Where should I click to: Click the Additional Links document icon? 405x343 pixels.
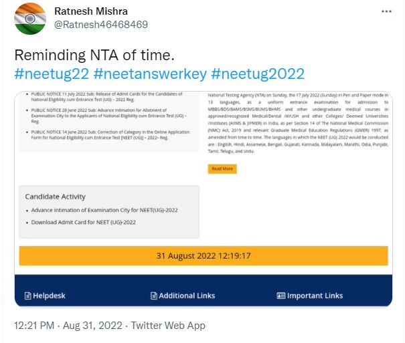pyautogui.click(x=154, y=296)
